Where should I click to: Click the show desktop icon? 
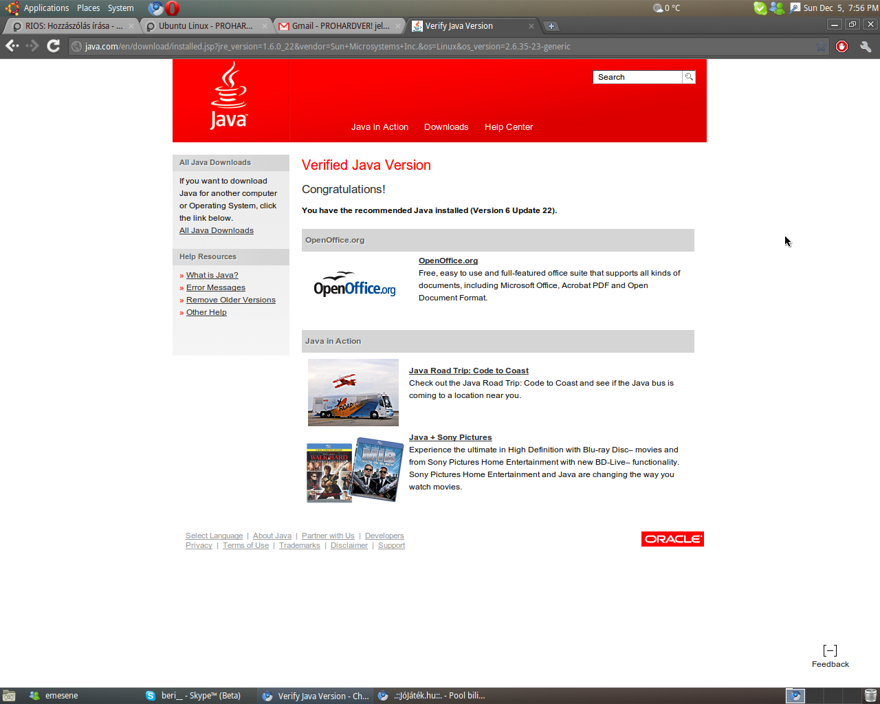point(9,696)
